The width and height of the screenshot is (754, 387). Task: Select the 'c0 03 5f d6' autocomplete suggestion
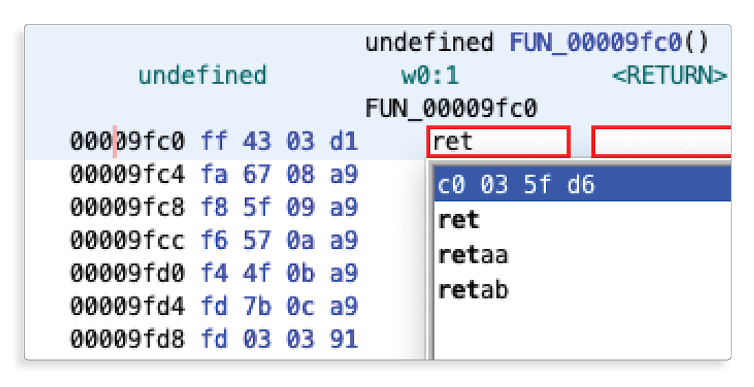tap(582, 185)
